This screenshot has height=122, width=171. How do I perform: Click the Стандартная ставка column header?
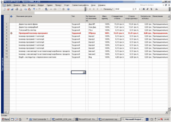pyautogui.click(x=117, y=19)
